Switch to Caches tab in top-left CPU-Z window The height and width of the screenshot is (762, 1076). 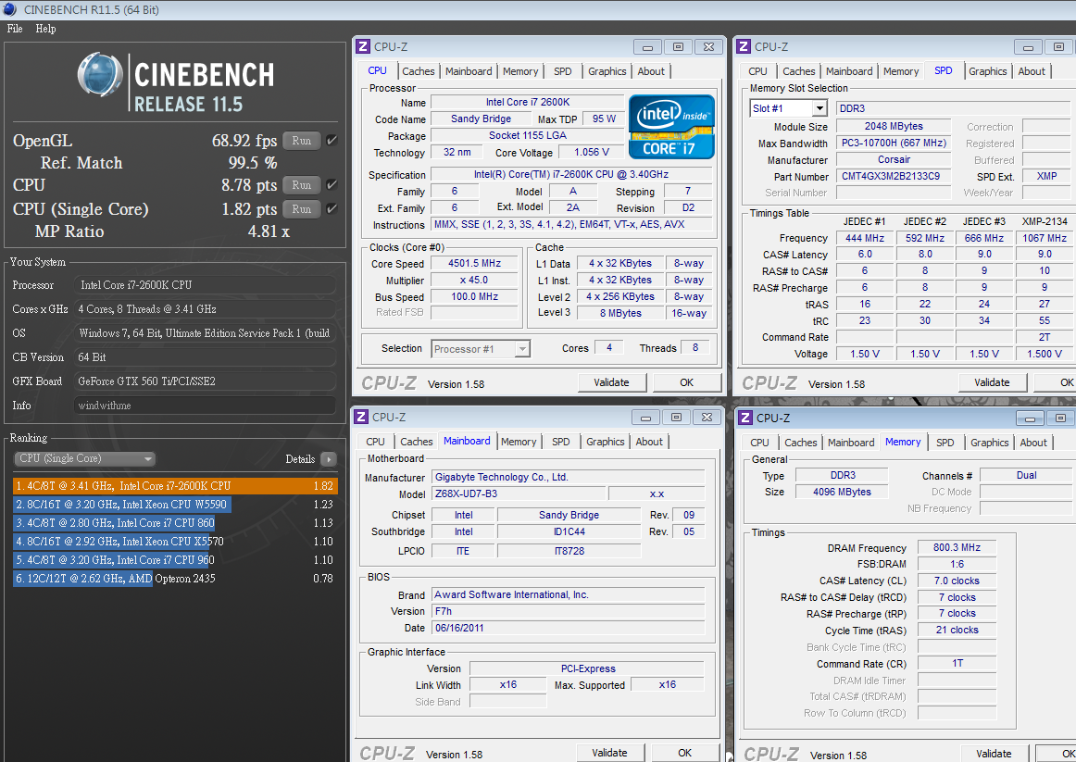[x=418, y=71]
